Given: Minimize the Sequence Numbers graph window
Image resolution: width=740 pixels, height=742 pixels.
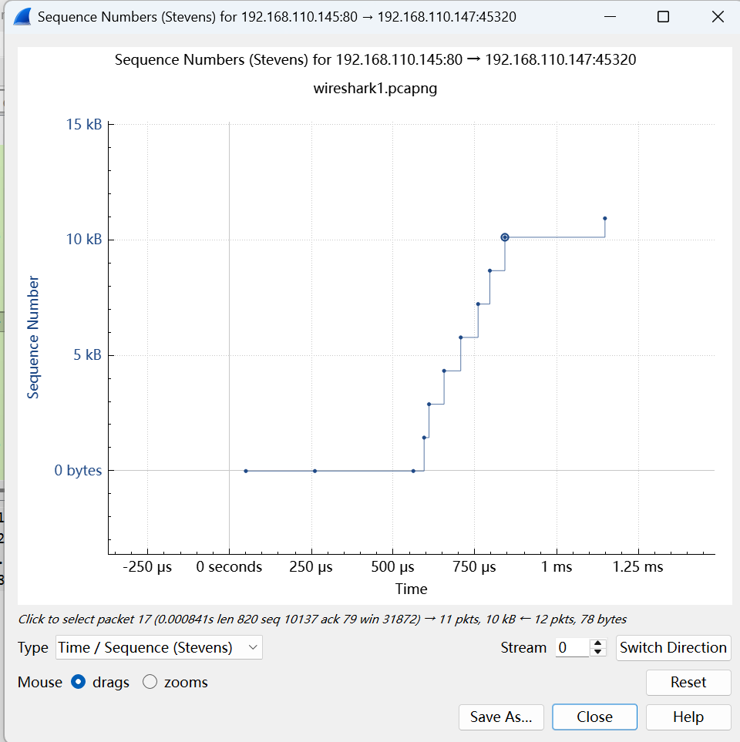Looking at the screenshot, I should click(610, 17).
